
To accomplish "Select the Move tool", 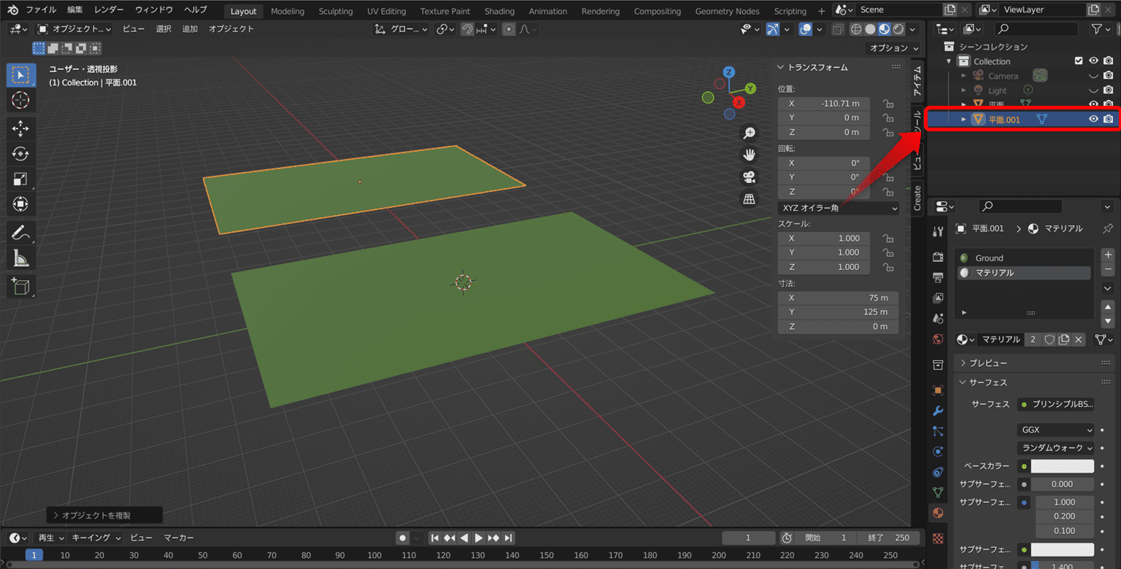I will click(21, 129).
